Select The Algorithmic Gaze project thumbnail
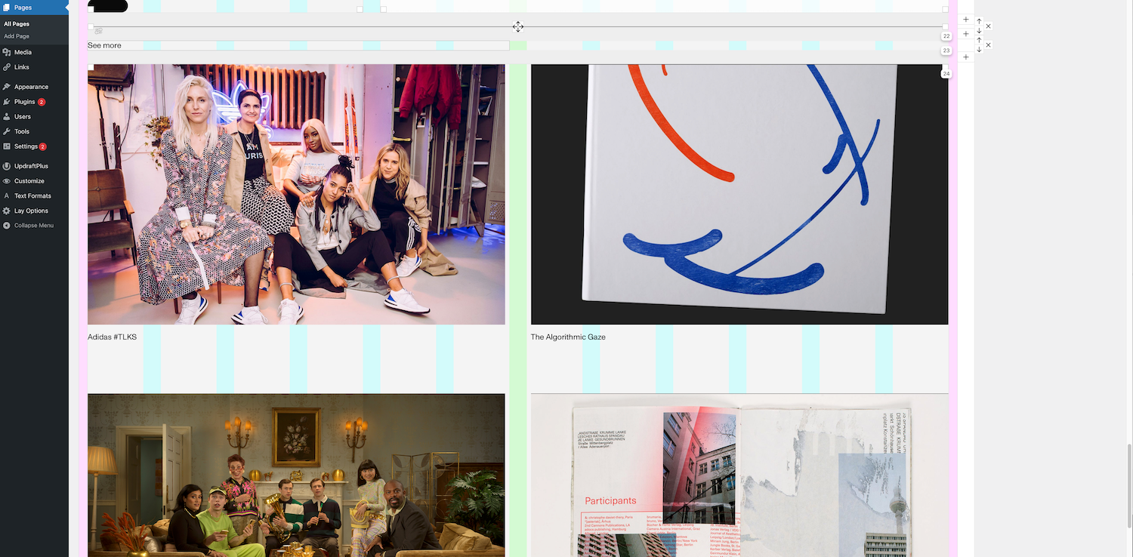1133x557 pixels. coord(739,194)
